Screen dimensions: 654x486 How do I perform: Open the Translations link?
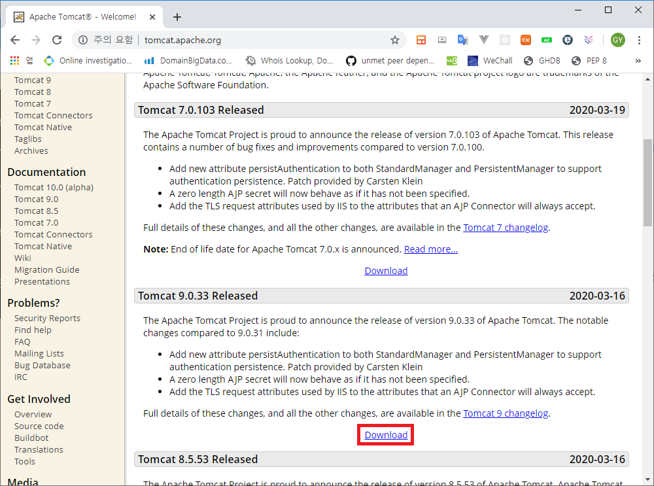point(39,450)
